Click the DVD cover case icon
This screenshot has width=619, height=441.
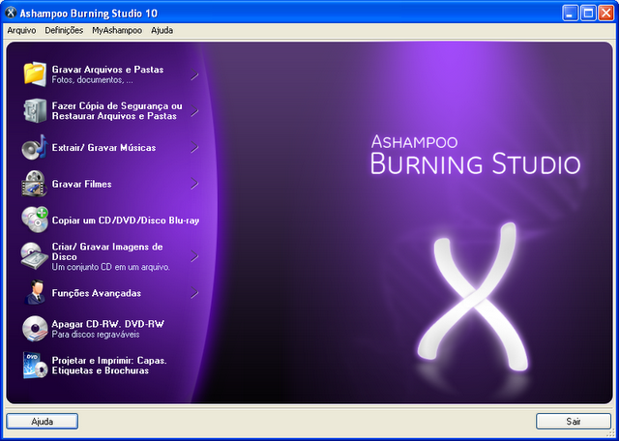[35, 366]
